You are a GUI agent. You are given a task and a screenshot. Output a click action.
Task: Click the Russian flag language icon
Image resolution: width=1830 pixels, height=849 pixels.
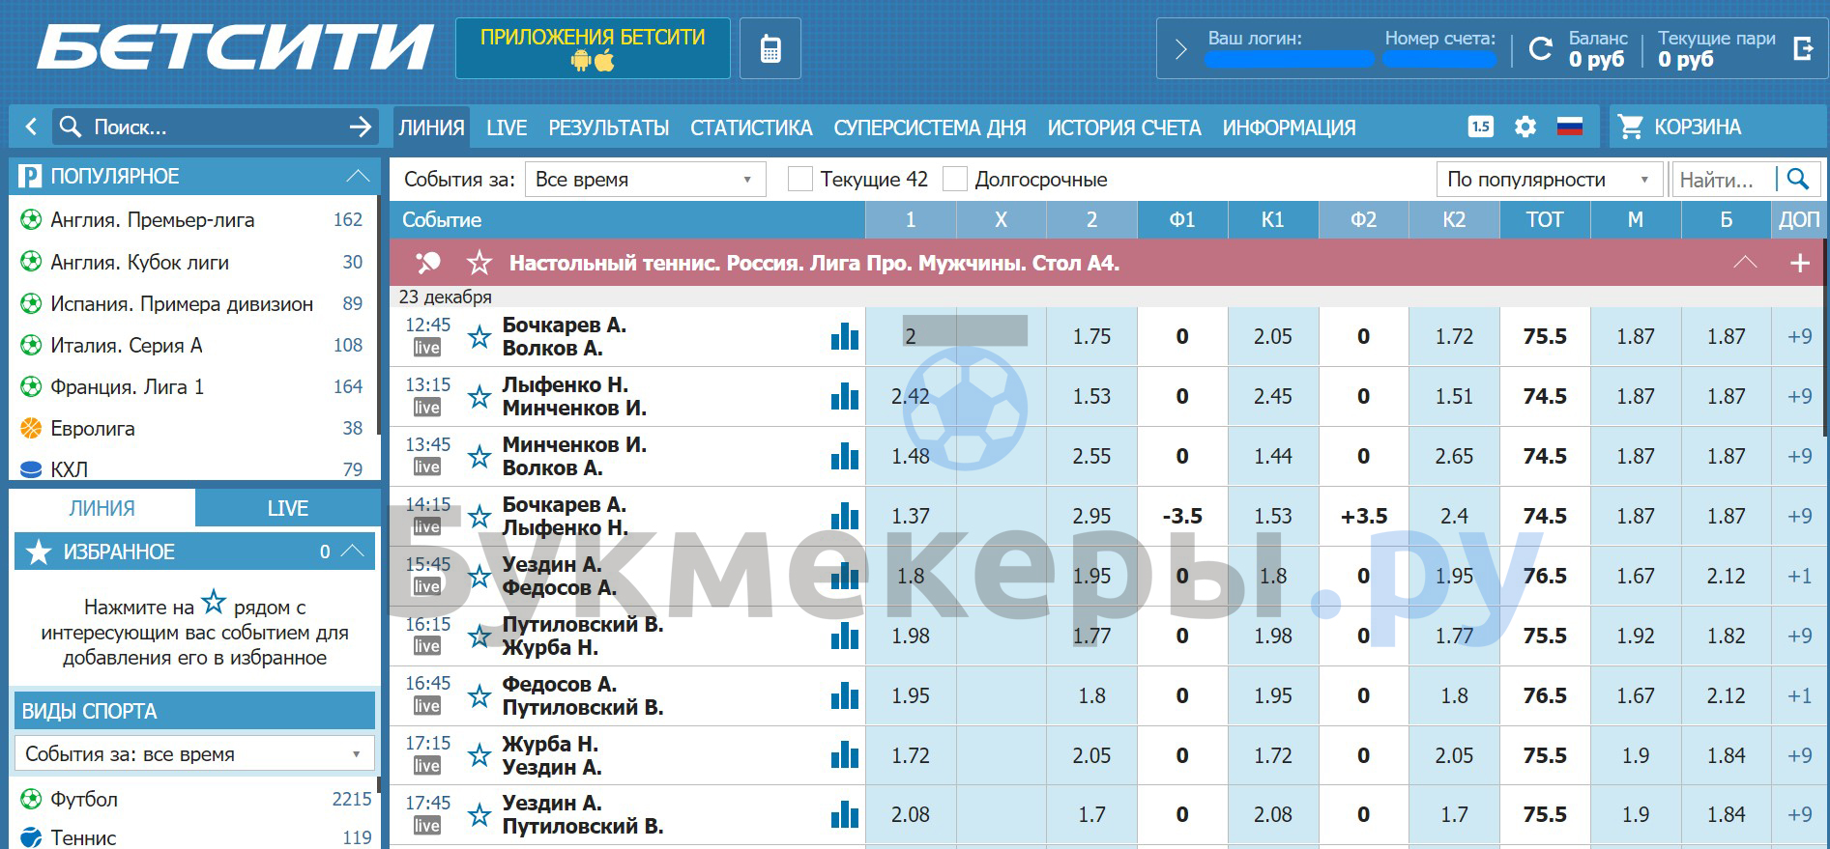coord(1570,127)
